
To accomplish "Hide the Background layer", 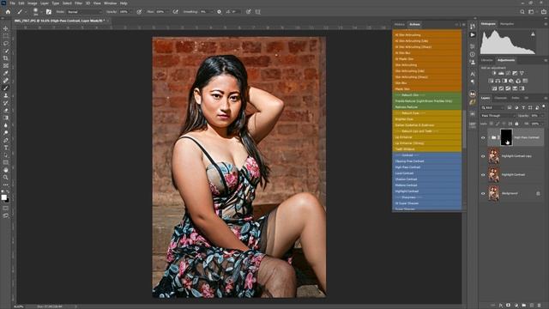I will [x=483, y=193].
